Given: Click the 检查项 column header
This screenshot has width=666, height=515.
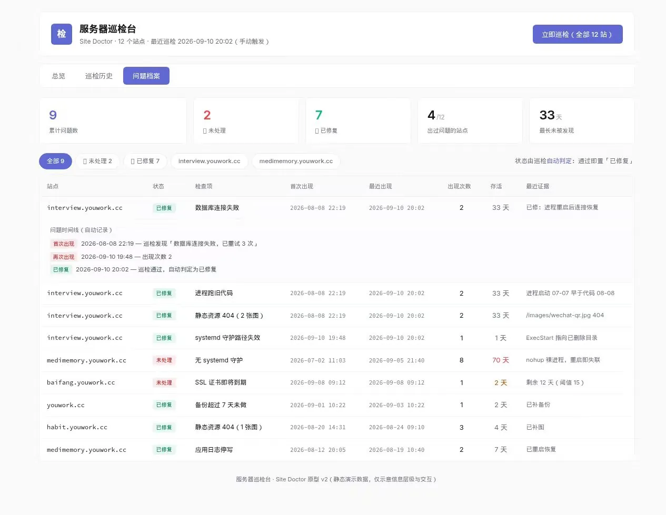Looking at the screenshot, I should [204, 186].
